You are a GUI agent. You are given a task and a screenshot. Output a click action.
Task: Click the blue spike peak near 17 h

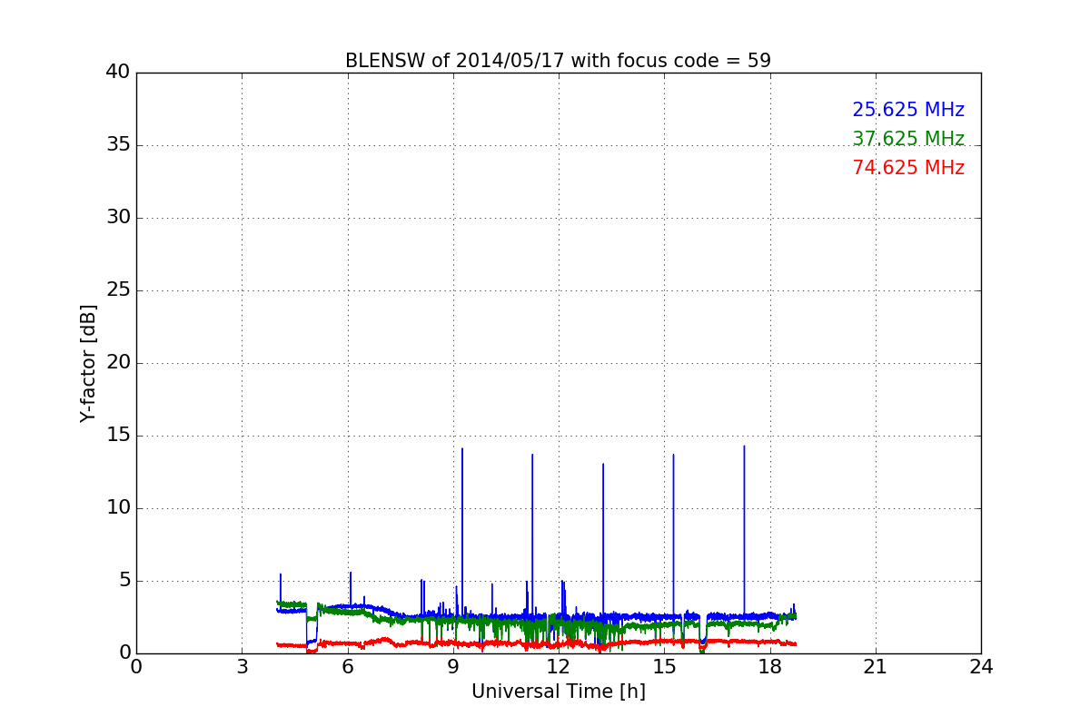coord(744,446)
